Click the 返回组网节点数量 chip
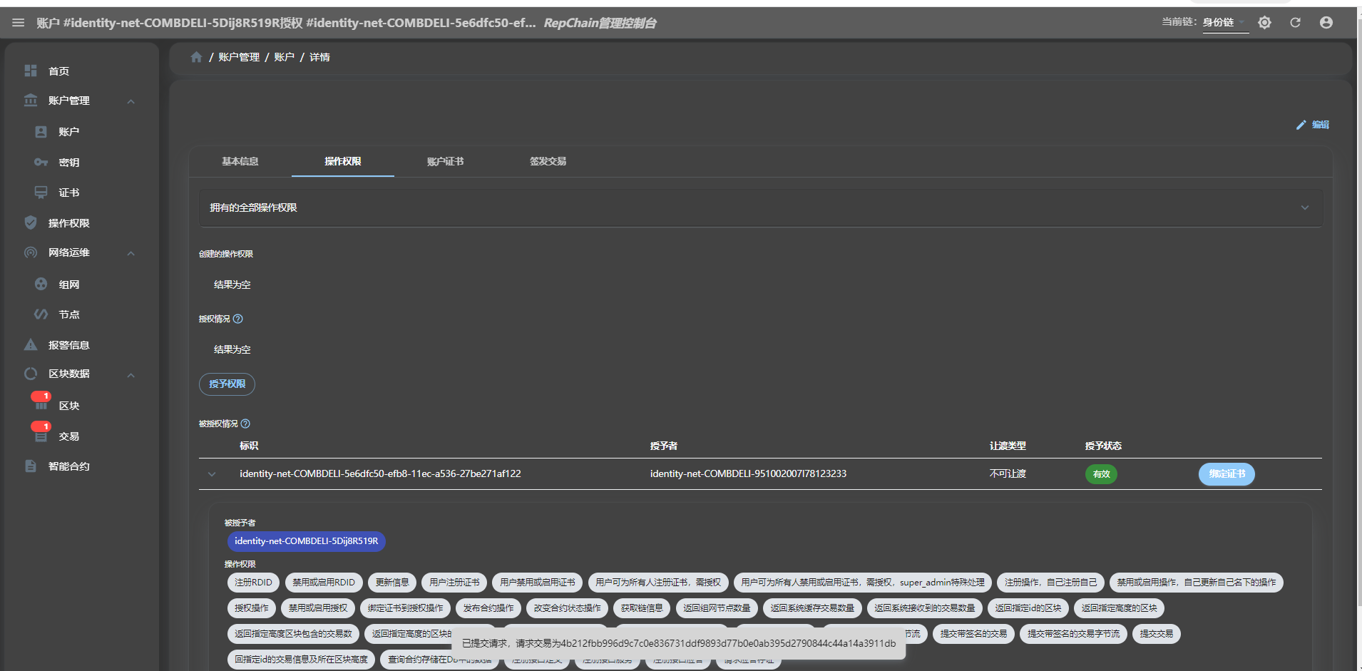 717,608
